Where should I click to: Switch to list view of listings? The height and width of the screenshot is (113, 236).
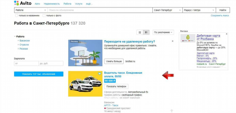tap(146, 32)
